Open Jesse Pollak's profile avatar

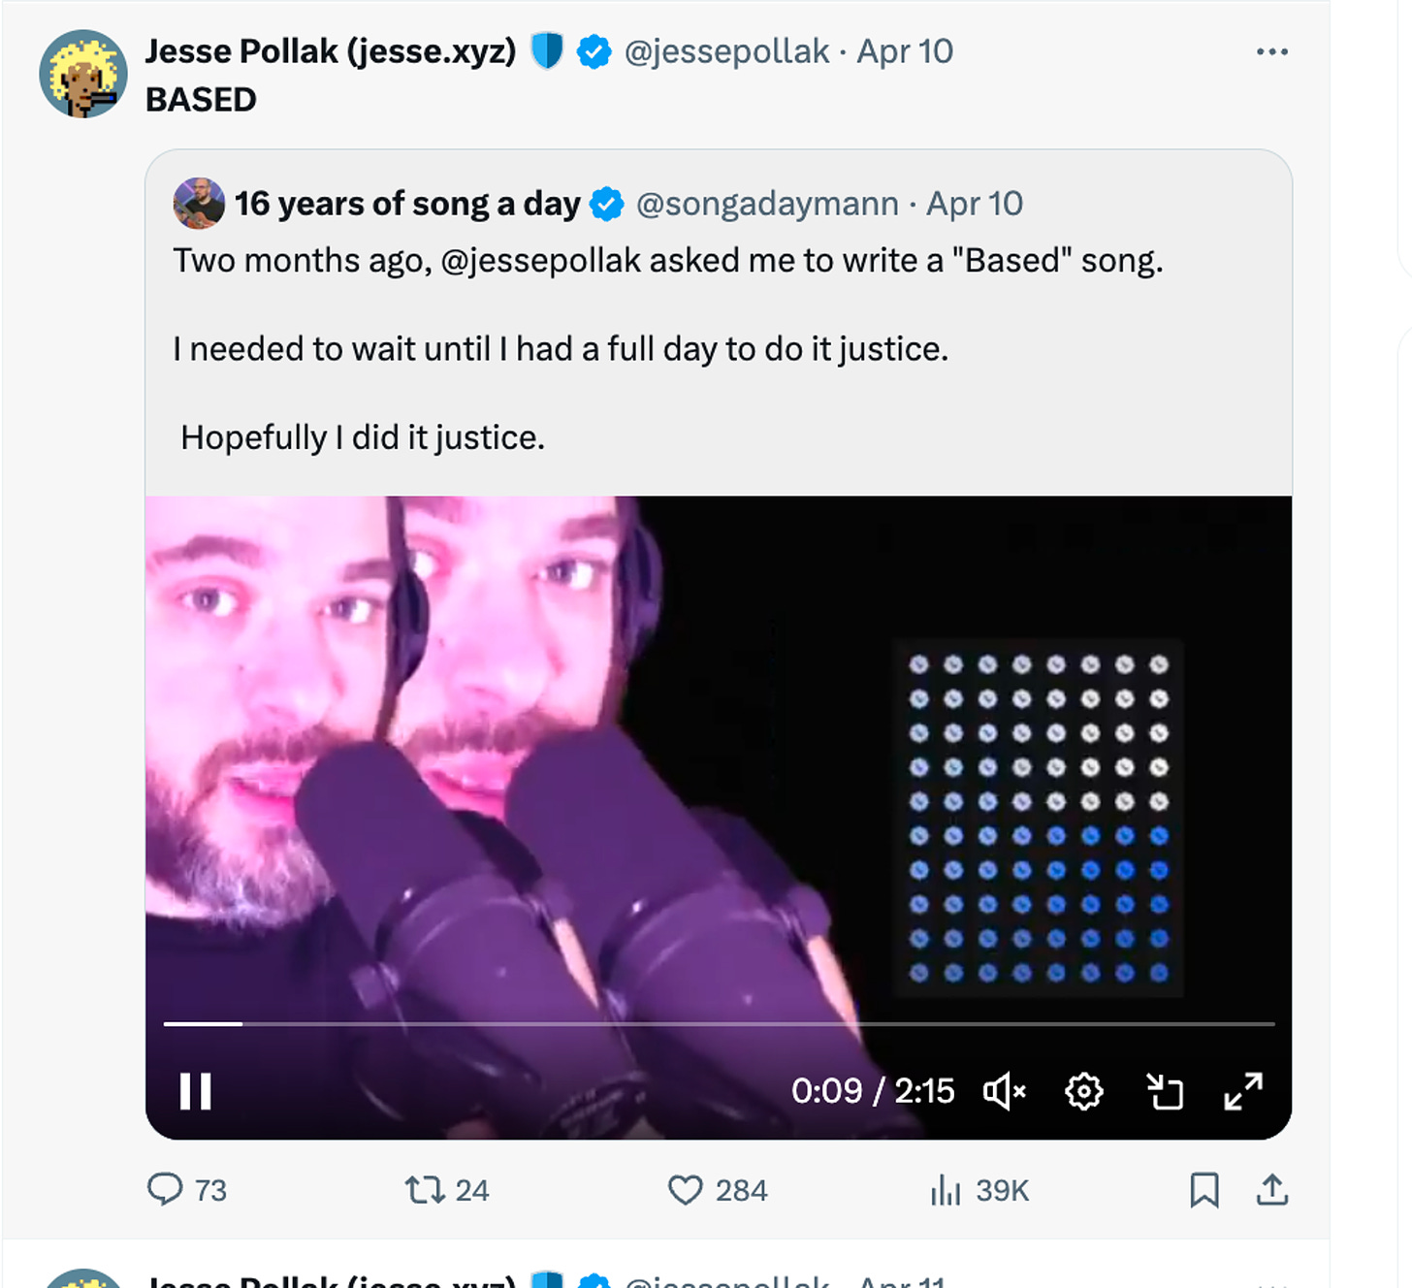tap(83, 74)
